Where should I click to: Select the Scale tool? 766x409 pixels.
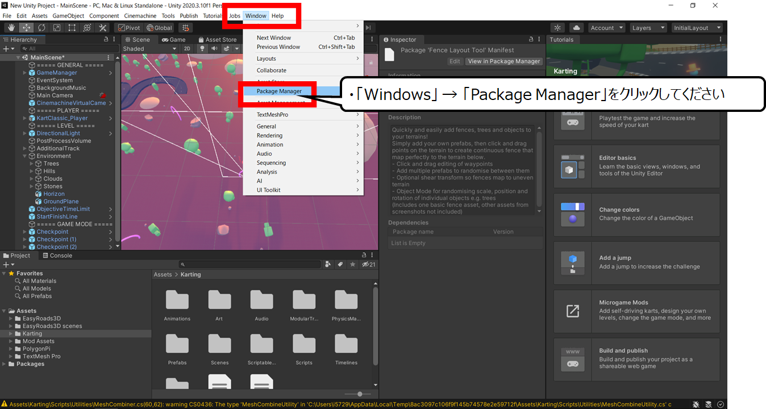point(57,27)
